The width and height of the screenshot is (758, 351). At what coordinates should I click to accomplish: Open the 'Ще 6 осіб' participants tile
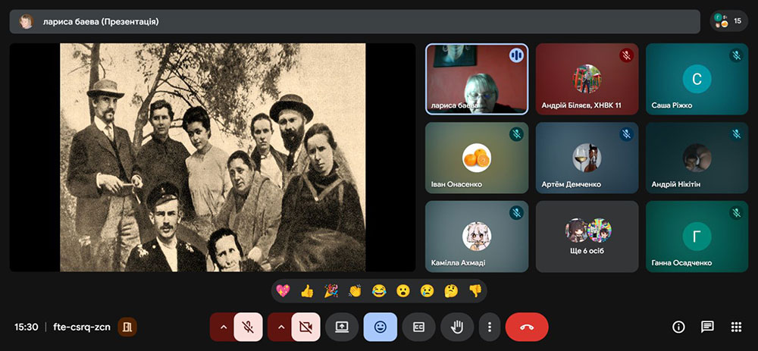tap(587, 236)
